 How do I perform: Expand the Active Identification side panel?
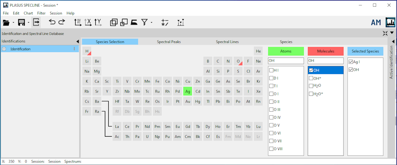tap(393, 41)
